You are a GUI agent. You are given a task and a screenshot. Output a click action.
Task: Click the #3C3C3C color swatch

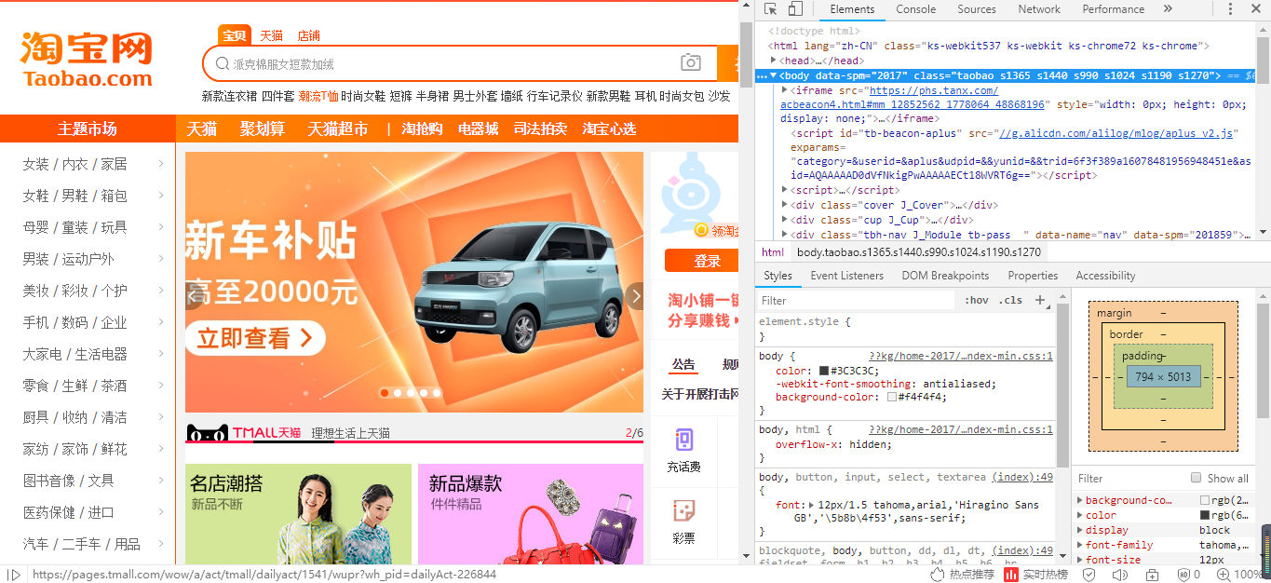[824, 371]
